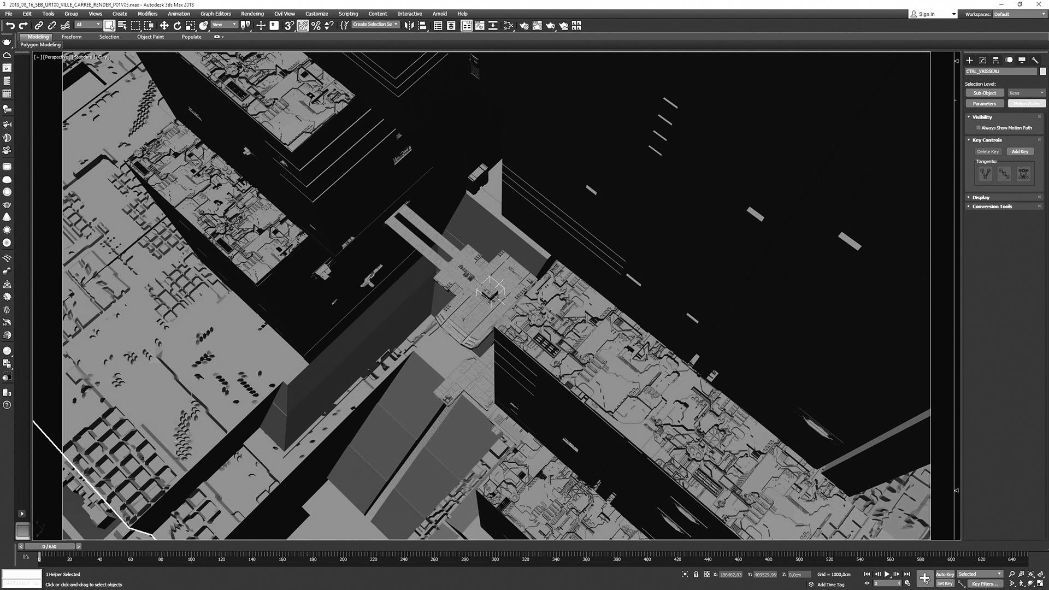Click the time slider showing 0 / 650

coord(50,546)
